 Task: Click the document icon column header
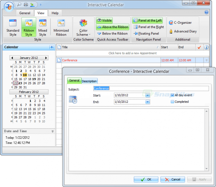(x=59, y=47)
